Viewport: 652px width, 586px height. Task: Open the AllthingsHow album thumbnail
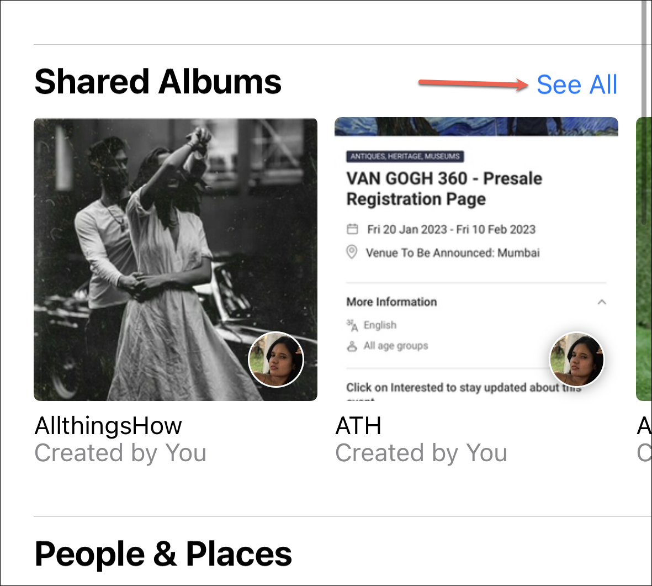176,260
